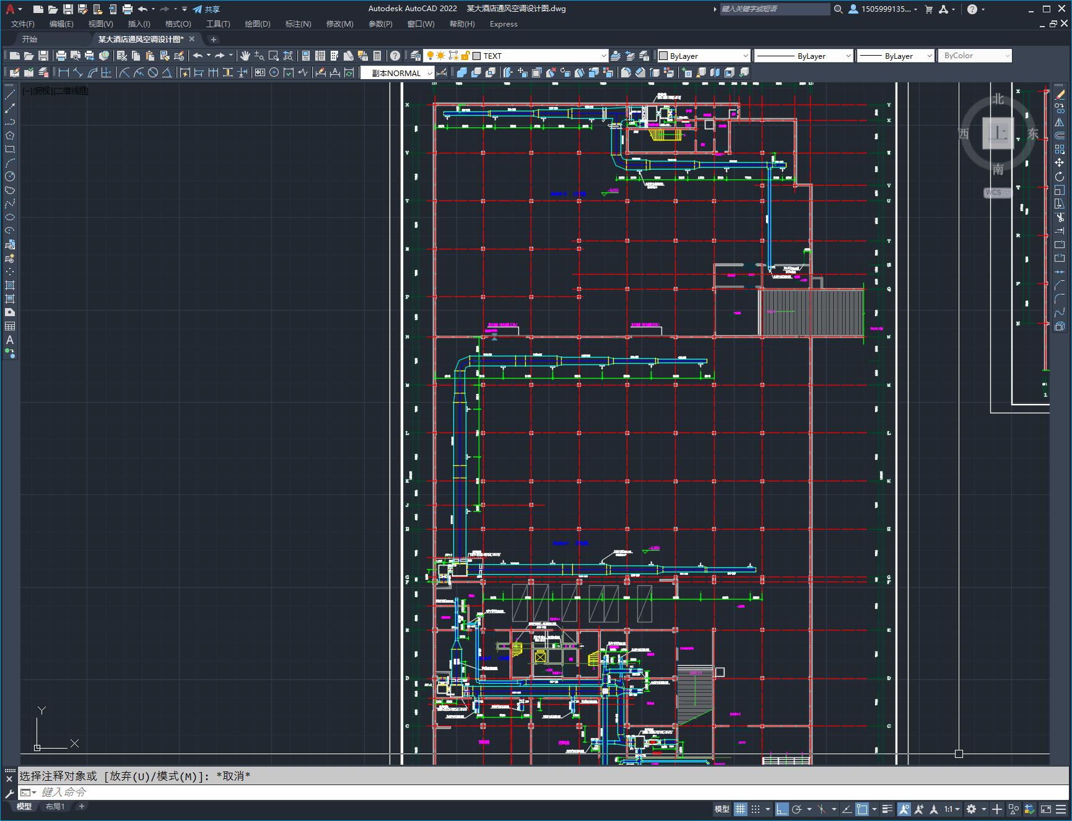Open the Properties palette icon
This screenshot has height=821, width=1072.
[306, 56]
